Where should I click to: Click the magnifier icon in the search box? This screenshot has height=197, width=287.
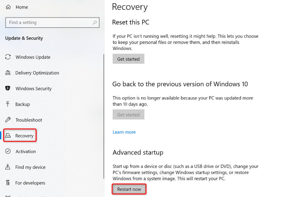point(95,23)
